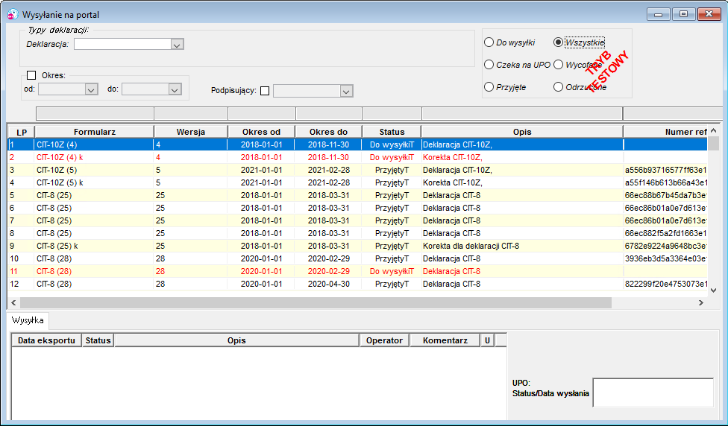Click the table's vertical scroll up arrow
The width and height of the screenshot is (728, 426).
click(x=714, y=131)
